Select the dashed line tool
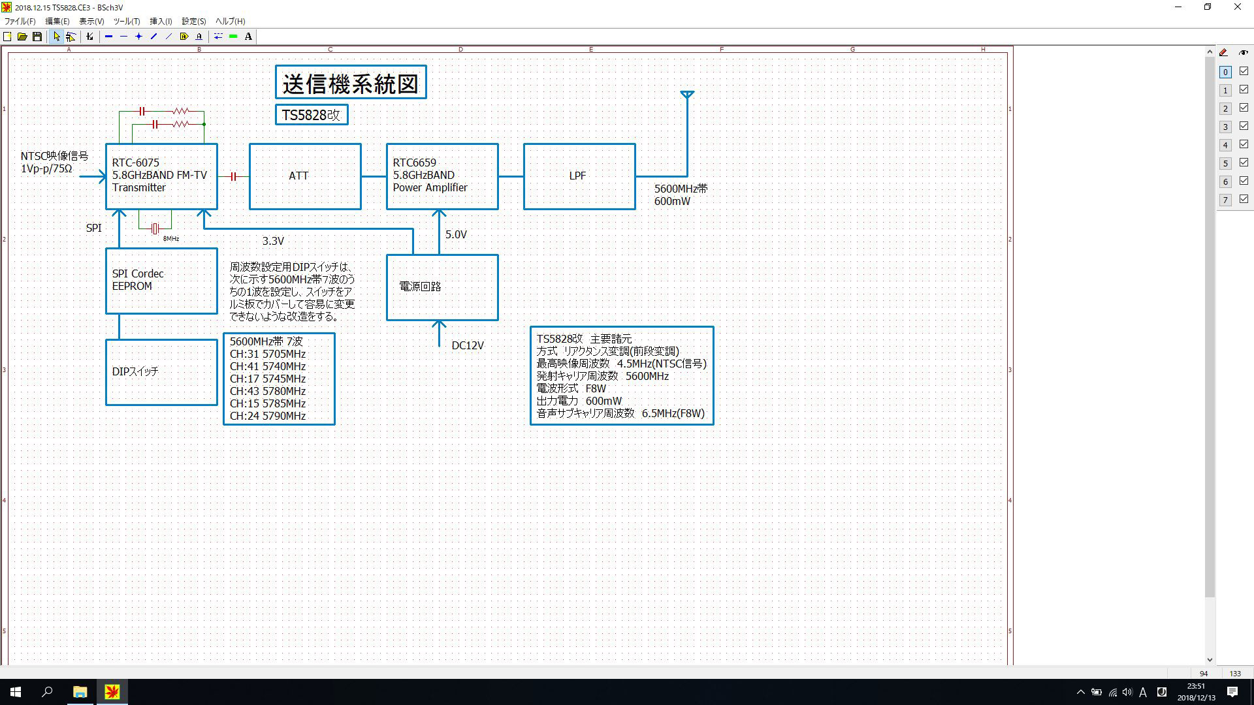The height and width of the screenshot is (705, 1254). pyautogui.click(x=218, y=37)
